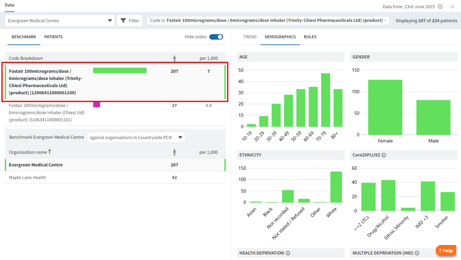This screenshot has width=461, height=260.
Task: Click per 1,000 header in organisation table
Action: (x=209, y=152)
